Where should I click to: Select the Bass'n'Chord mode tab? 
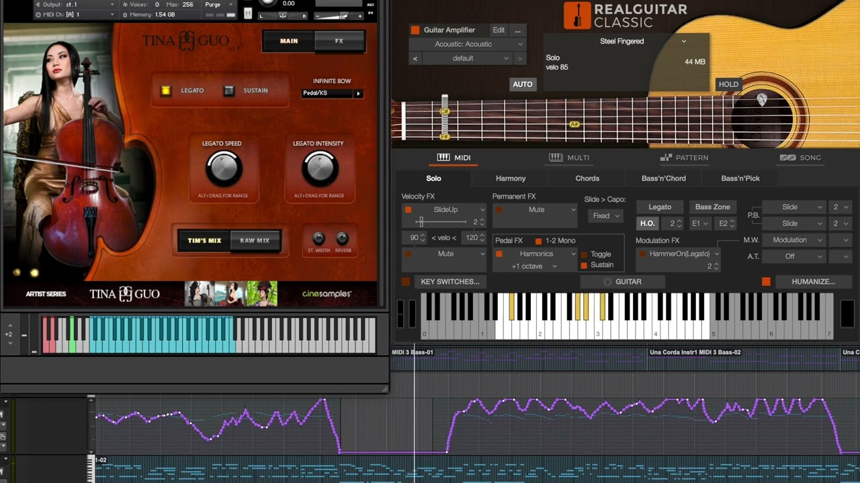click(x=664, y=178)
